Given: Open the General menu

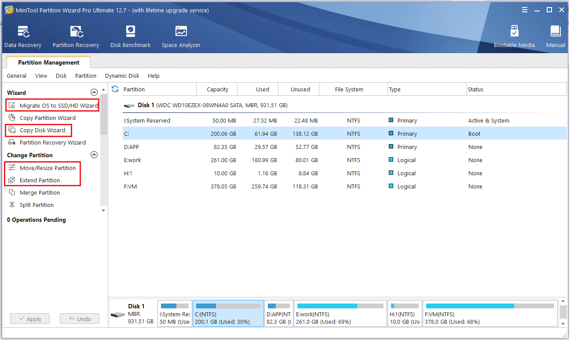Looking at the screenshot, I should 17,76.
